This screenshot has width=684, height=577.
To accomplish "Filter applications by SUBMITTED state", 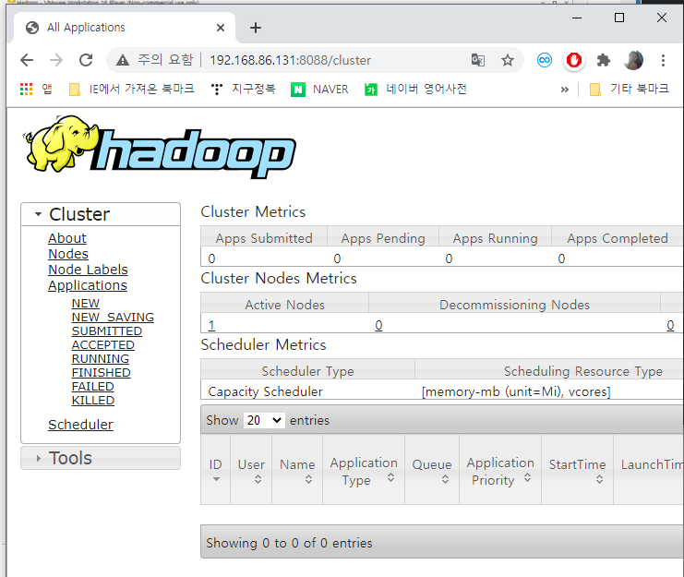I will (107, 331).
